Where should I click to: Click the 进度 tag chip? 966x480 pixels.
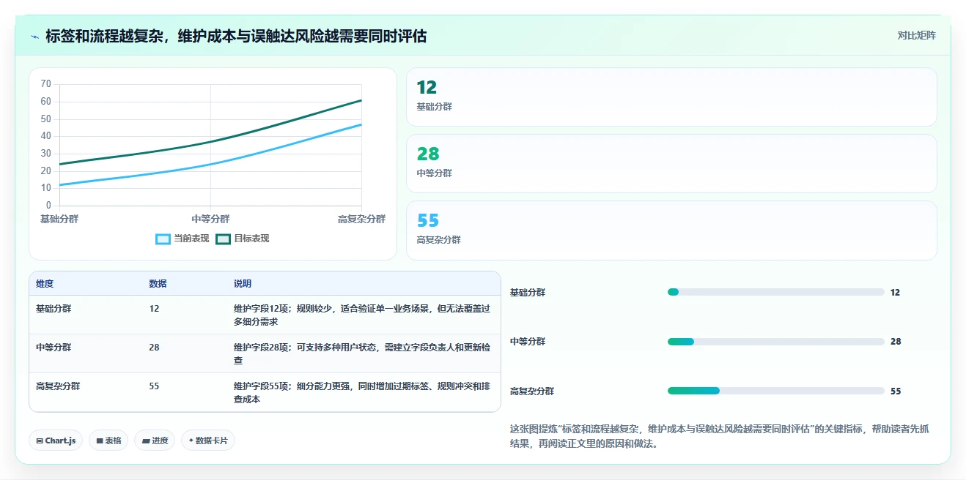pos(155,440)
